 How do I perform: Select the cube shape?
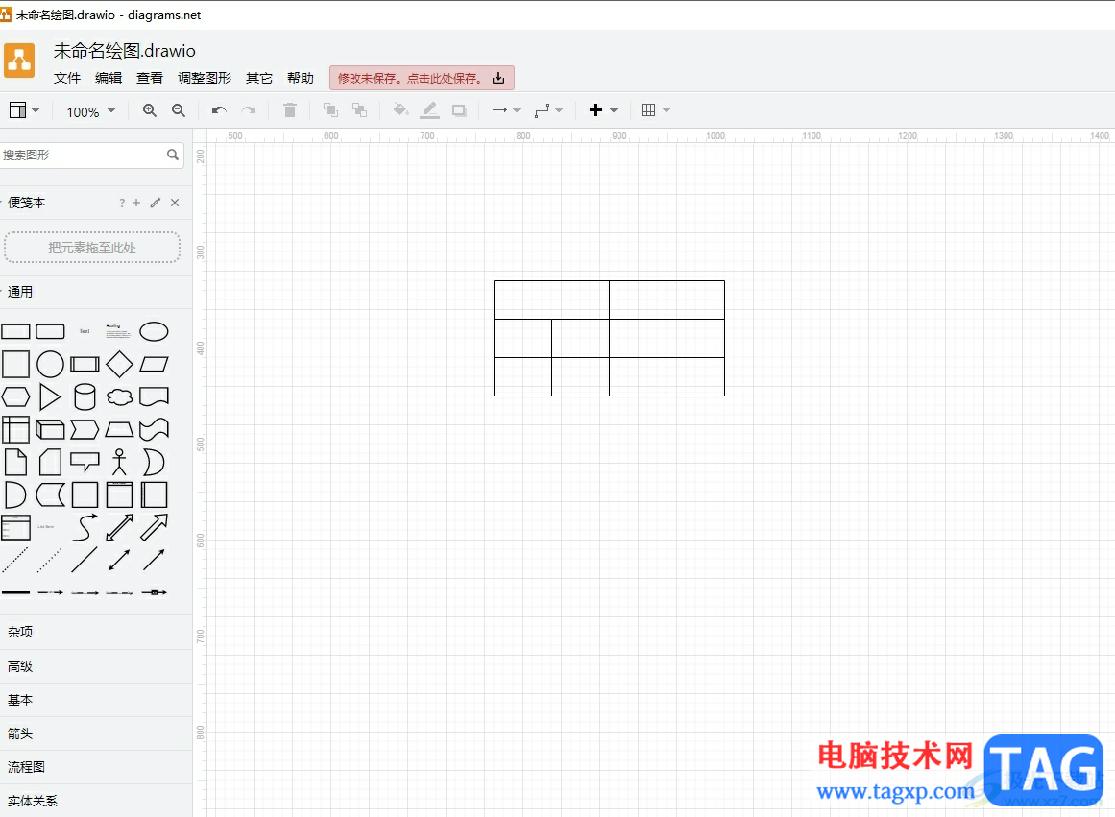50,429
